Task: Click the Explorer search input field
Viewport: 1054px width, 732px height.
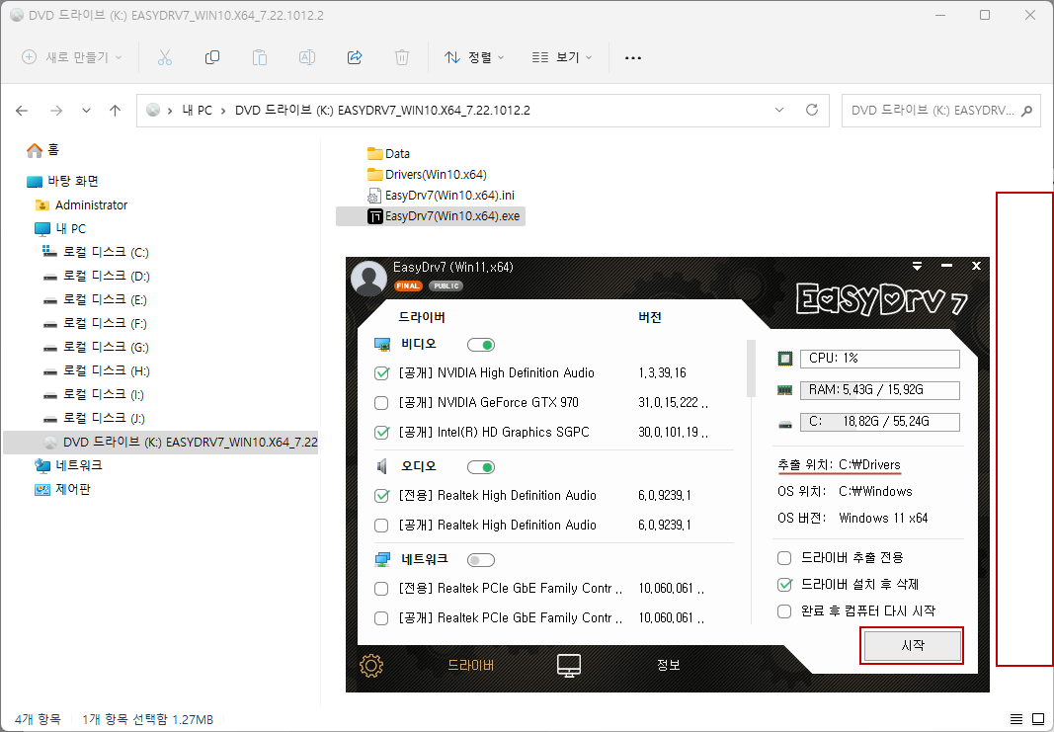Action: [x=931, y=111]
